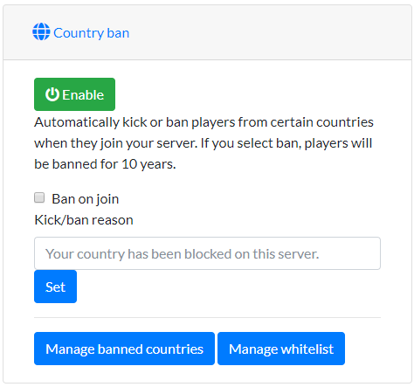Screen dimensions: 414x387
Task: Click the word 'Enable' on green button
Action: [83, 95]
